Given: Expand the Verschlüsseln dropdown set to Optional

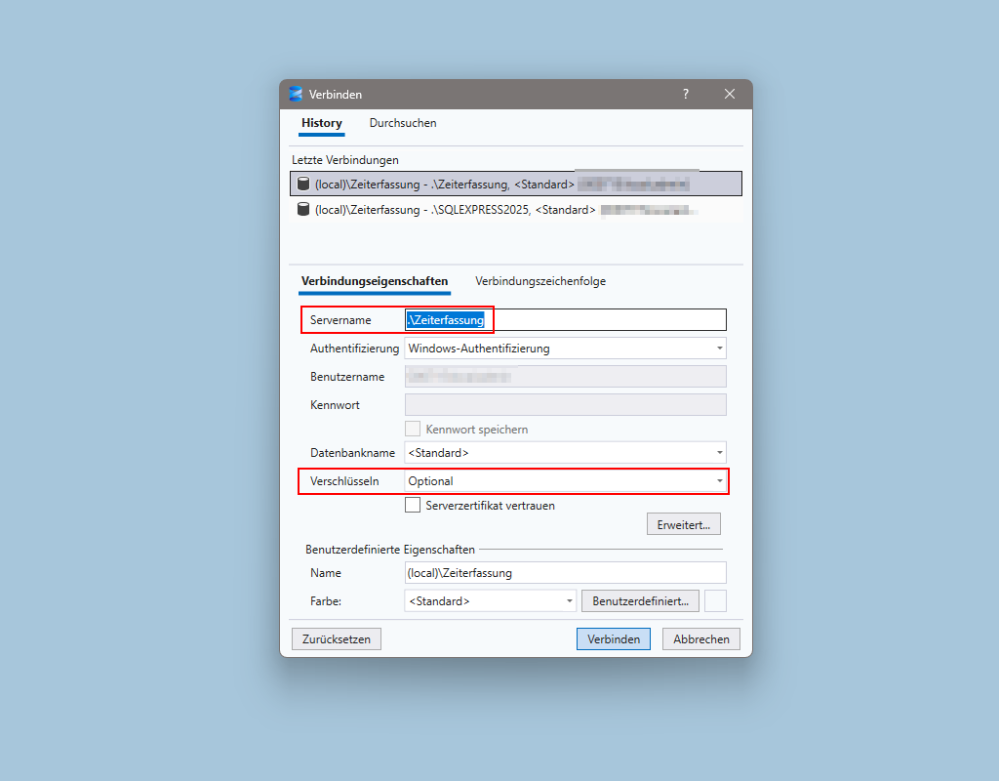Looking at the screenshot, I should pyautogui.click(x=718, y=480).
